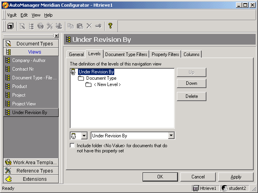The image size is (258, 193).
Task: Click the new view toolbar icon
Action: pyautogui.click(x=32, y=26)
